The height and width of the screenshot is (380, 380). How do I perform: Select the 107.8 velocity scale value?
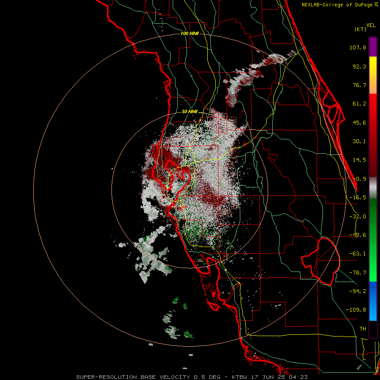(x=358, y=47)
